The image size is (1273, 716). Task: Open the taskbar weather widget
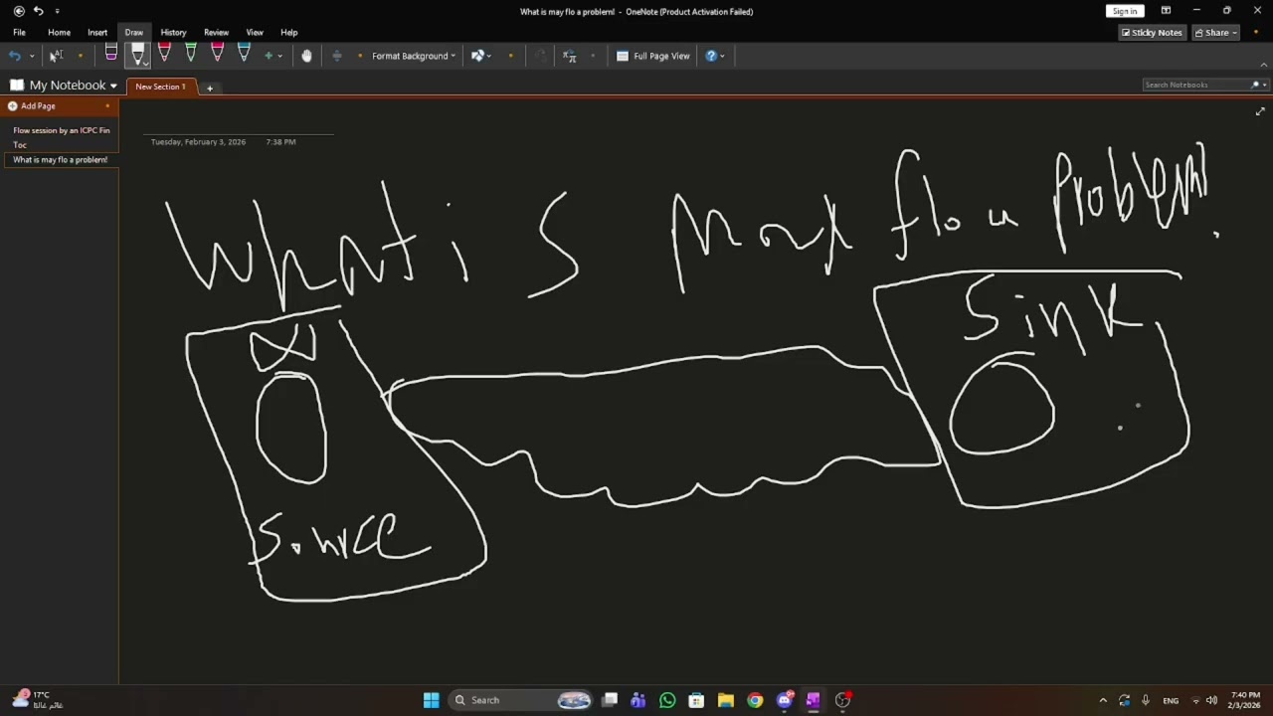click(x=38, y=699)
